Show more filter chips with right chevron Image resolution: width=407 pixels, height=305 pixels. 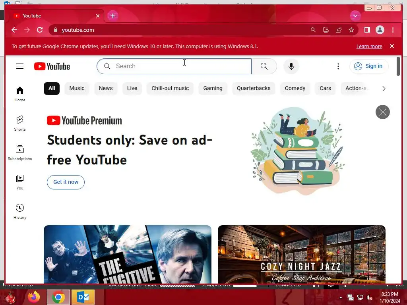(384, 89)
